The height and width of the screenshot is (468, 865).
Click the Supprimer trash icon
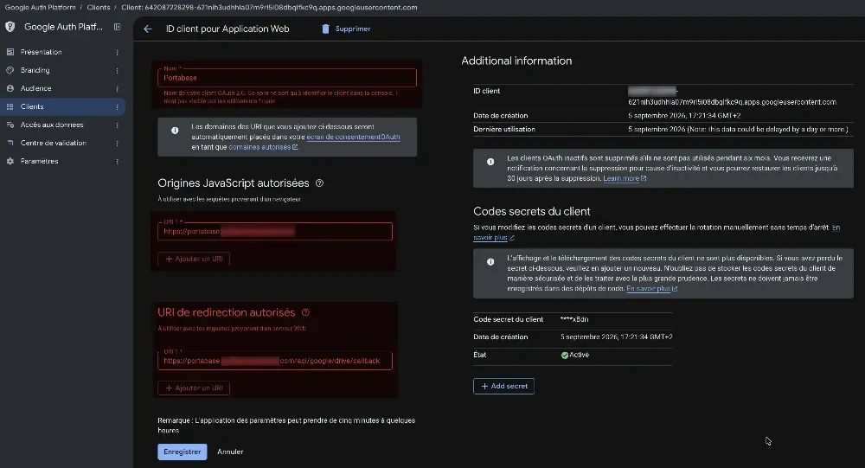point(325,29)
